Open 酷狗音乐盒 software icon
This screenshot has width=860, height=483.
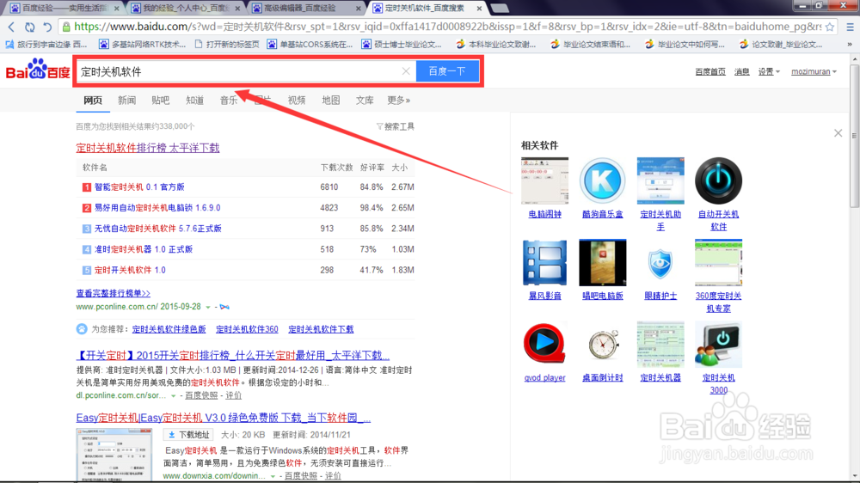[x=602, y=181]
